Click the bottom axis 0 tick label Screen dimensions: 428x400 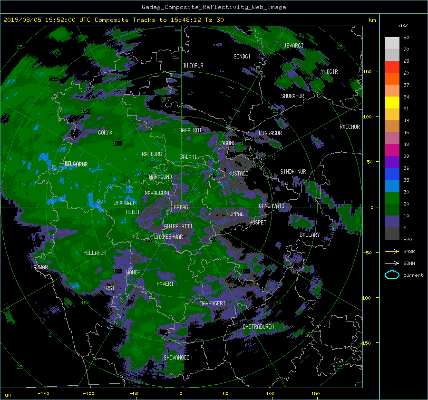coord(181,394)
